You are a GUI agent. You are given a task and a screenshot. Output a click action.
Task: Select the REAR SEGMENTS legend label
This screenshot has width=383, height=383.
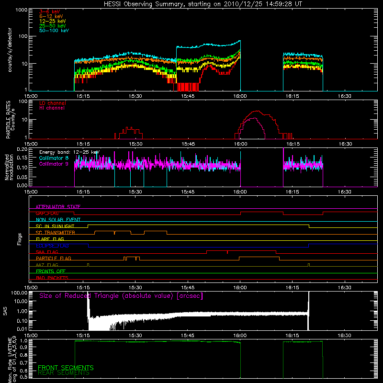(x=64, y=373)
